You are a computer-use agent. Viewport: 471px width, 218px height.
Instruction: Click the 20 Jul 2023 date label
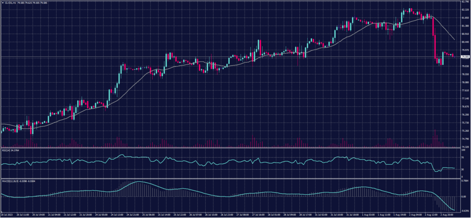click(x=7, y=214)
